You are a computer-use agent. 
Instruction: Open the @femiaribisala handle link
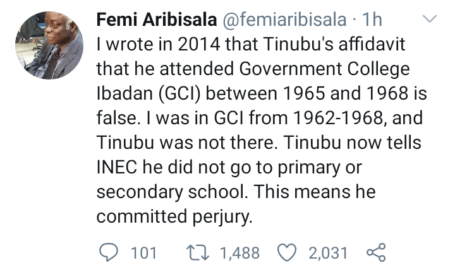[284, 20]
